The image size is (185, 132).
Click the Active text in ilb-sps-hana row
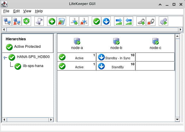click(79, 67)
